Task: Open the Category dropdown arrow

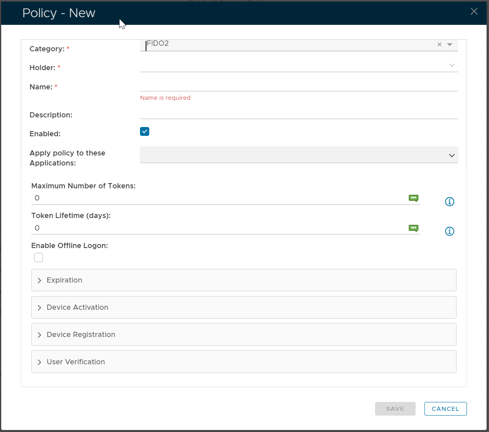Action: click(x=450, y=44)
